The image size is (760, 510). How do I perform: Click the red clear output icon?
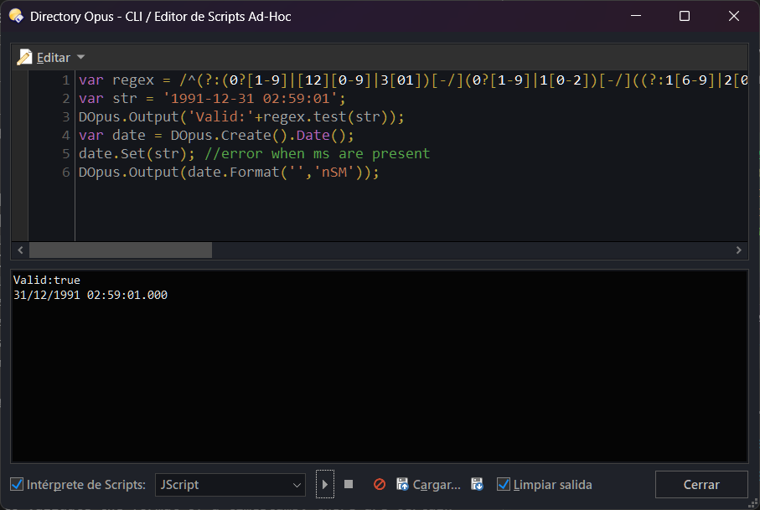[x=380, y=484]
